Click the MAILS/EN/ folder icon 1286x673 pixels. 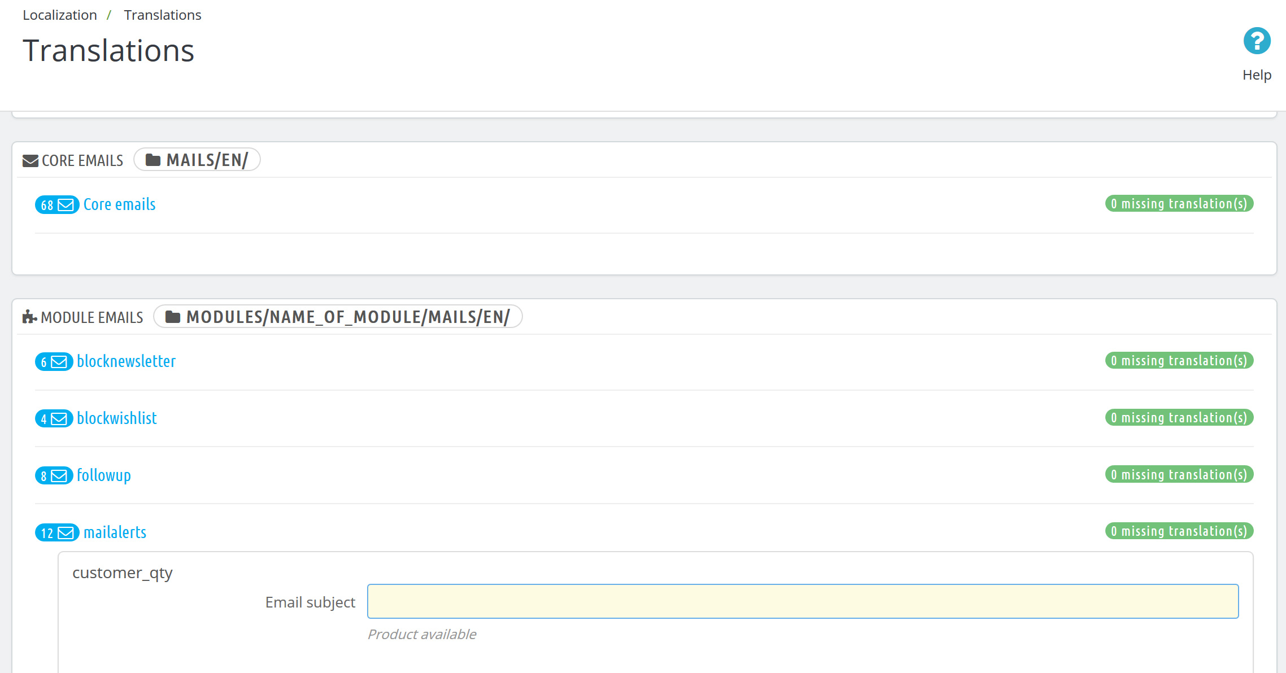pyautogui.click(x=152, y=160)
